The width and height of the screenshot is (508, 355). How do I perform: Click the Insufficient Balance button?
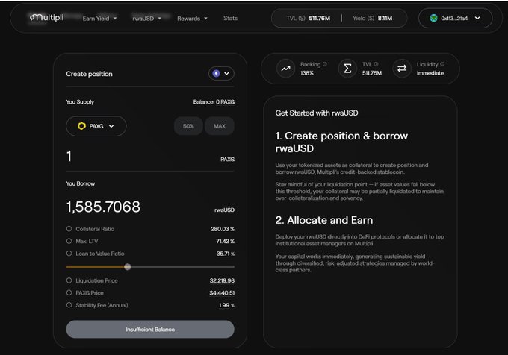150,329
